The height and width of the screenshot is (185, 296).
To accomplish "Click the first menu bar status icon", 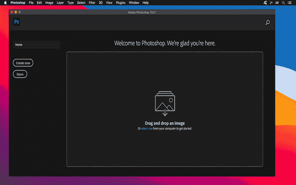I will coord(265,3).
